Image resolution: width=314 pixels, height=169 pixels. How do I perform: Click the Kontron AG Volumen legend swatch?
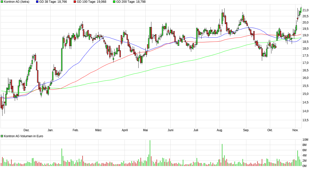coord(2,136)
